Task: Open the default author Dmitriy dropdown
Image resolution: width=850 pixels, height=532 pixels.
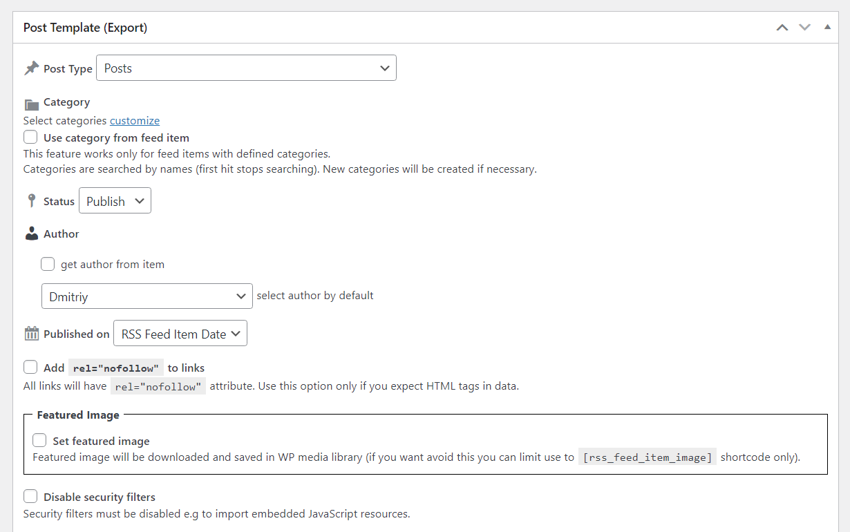Action: [x=147, y=296]
